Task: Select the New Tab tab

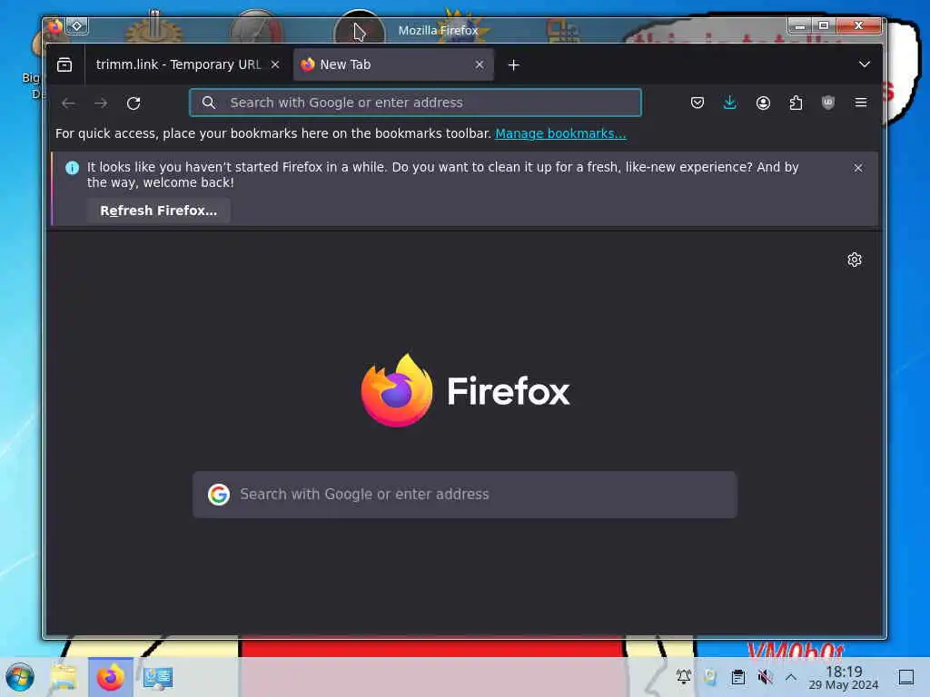Action: point(393,64)
